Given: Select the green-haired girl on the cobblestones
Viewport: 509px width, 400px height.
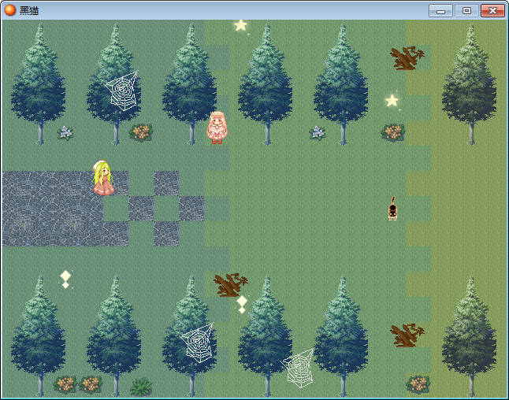Looking at the screenshot, I should (x=103, y=178).
